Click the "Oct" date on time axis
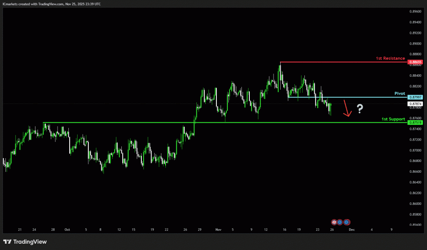This screenshot has height=250, width=427. [x=67, y=230]
